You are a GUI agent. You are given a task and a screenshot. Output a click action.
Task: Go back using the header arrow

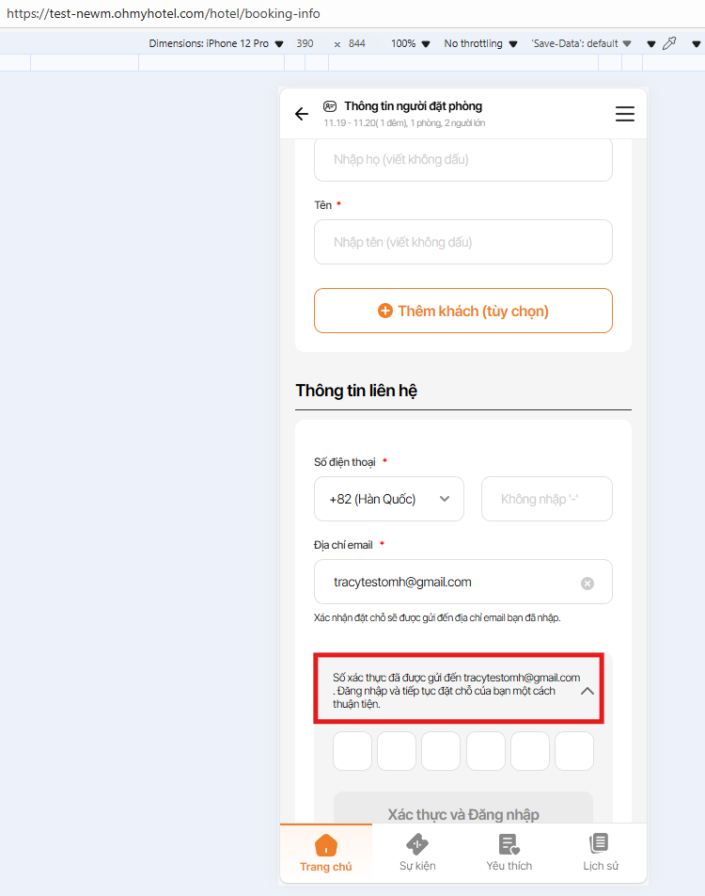click(301, 114)
